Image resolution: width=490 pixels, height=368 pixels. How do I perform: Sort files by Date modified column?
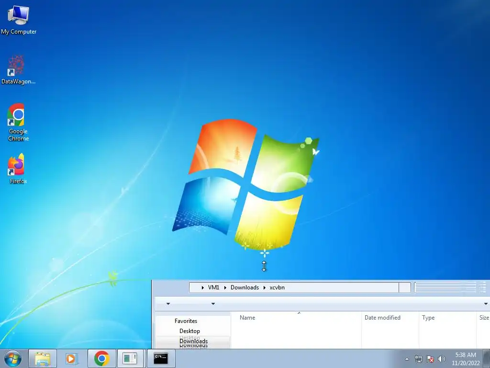click(390, 317)
